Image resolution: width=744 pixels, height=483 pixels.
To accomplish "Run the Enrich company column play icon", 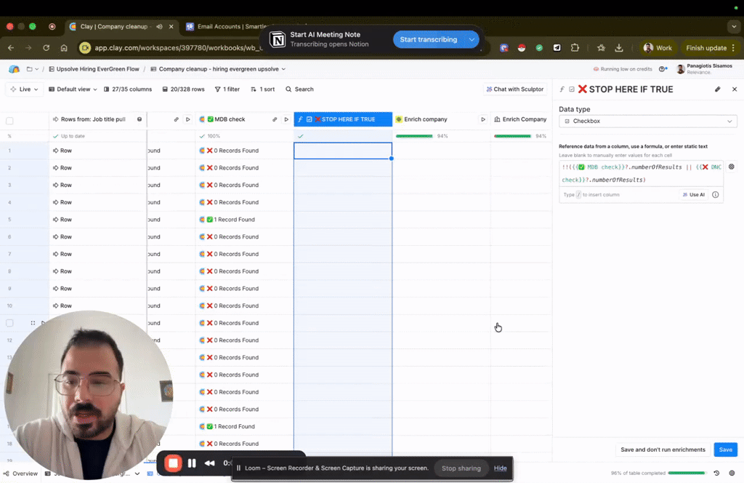I will [483, 119].
